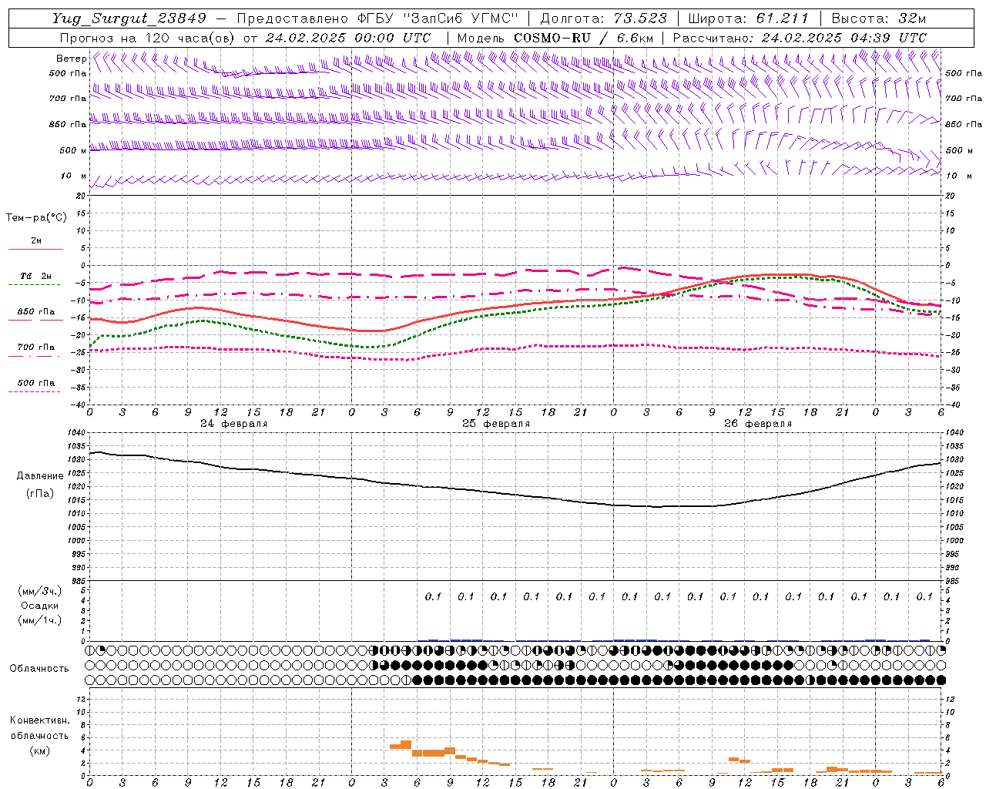Click the 25 февраля date label

[496, 424]
